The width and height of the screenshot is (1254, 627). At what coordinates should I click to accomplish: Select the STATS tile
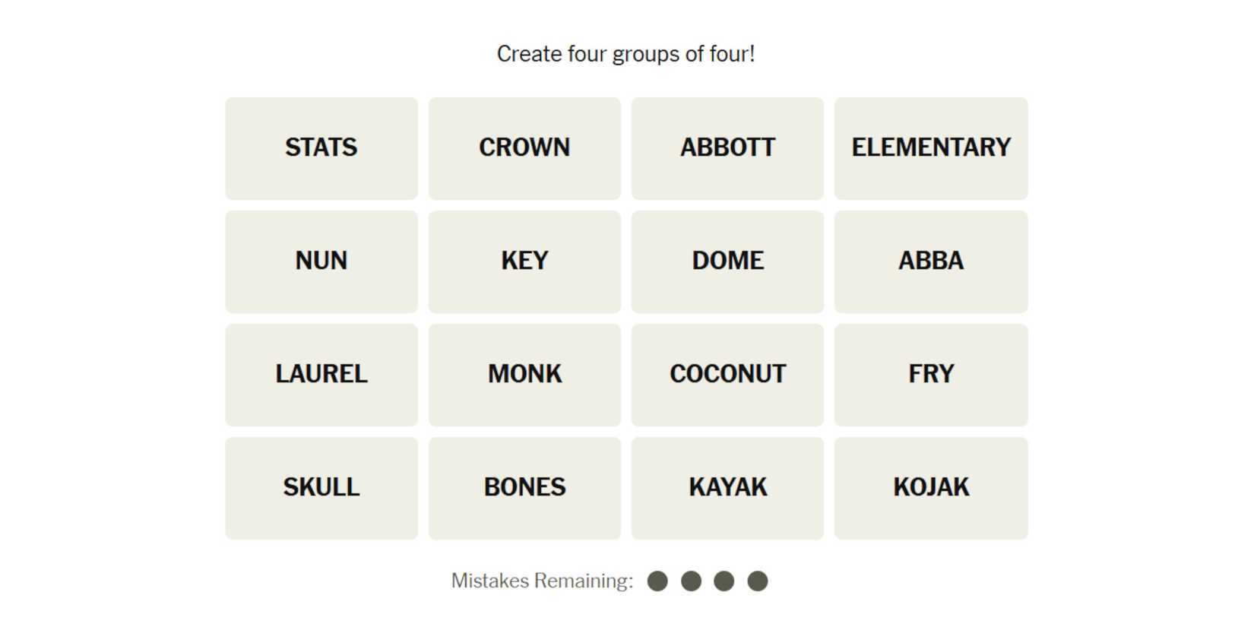click(321, 148)
